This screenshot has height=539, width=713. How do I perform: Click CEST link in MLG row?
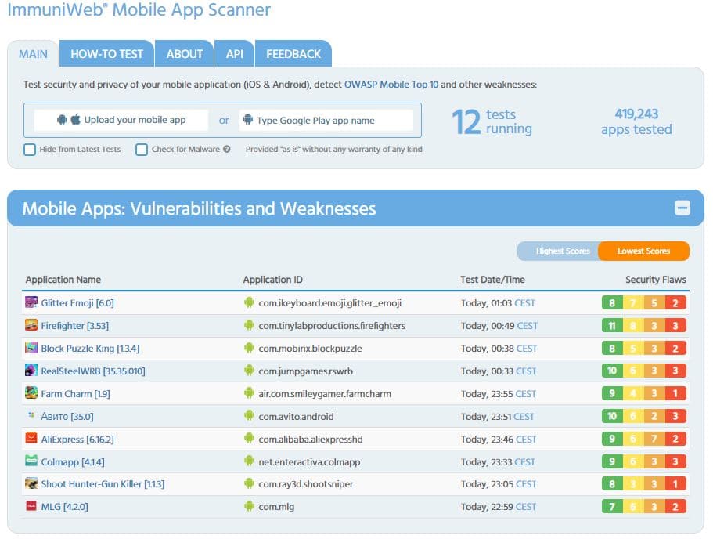[526, 507]
